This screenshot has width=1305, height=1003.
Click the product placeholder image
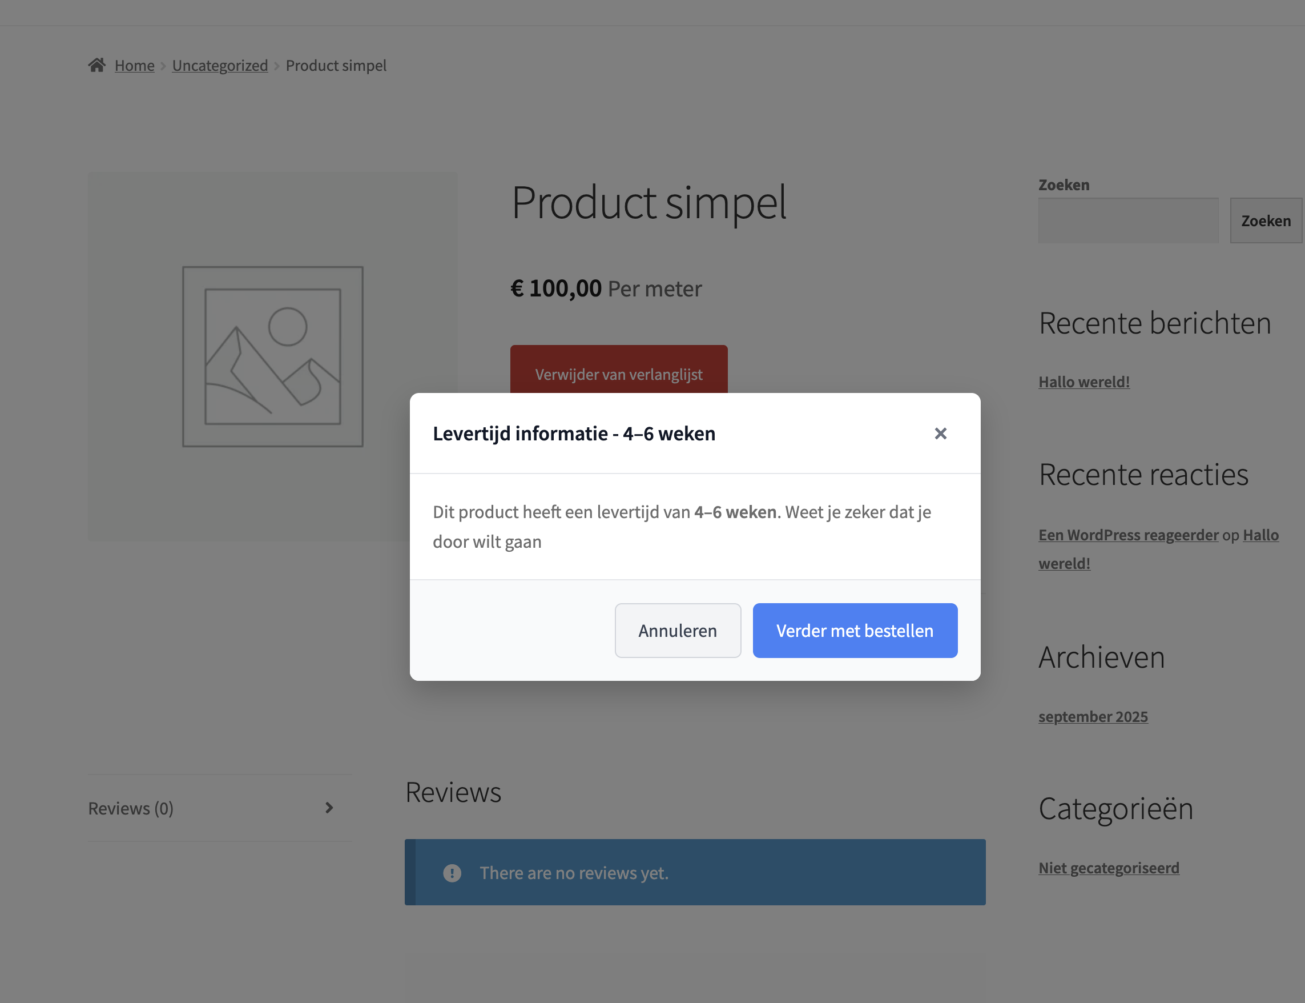point(273,356)
